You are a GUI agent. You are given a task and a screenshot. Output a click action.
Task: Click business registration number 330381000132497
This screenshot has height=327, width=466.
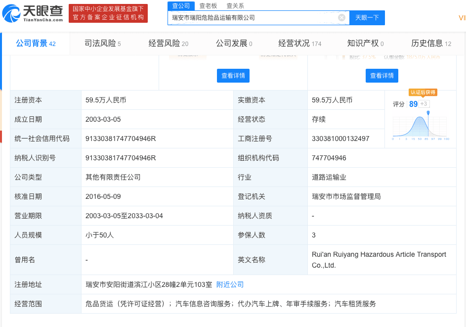[340, 139]
